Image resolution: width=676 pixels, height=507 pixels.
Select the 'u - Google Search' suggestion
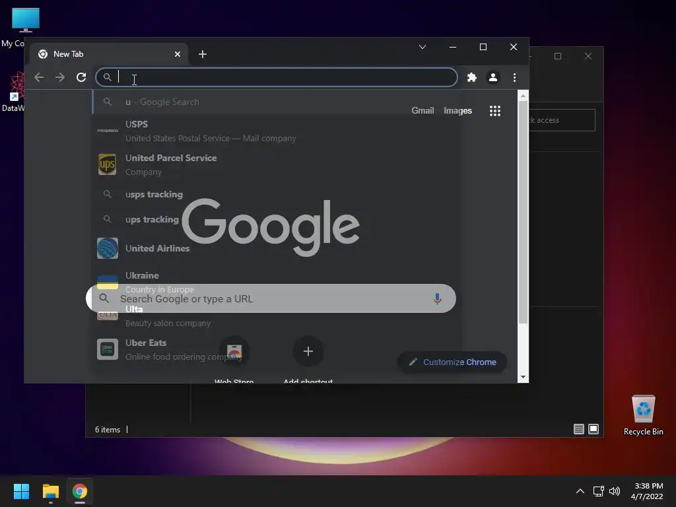pyautogui.click(x=276, y=102)
